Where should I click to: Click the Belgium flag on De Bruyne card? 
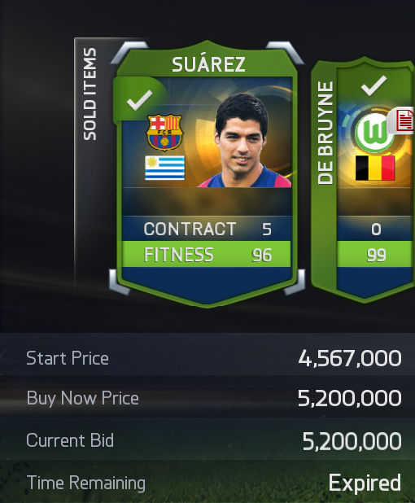375,168
